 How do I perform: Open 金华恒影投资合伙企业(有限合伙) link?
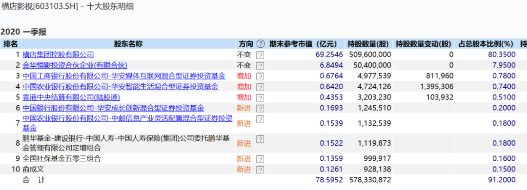[x=75, y=65]
